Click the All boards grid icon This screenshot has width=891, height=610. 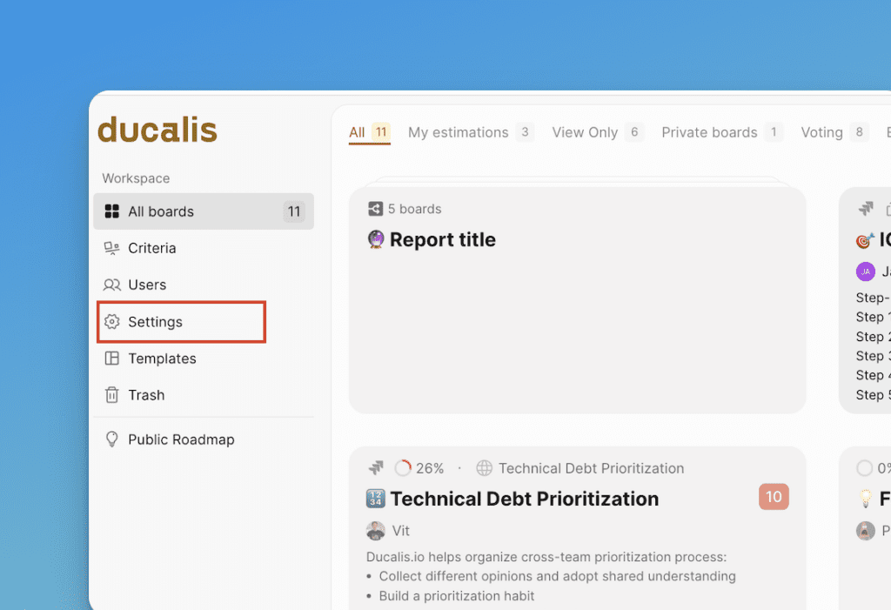click(111, 211)
